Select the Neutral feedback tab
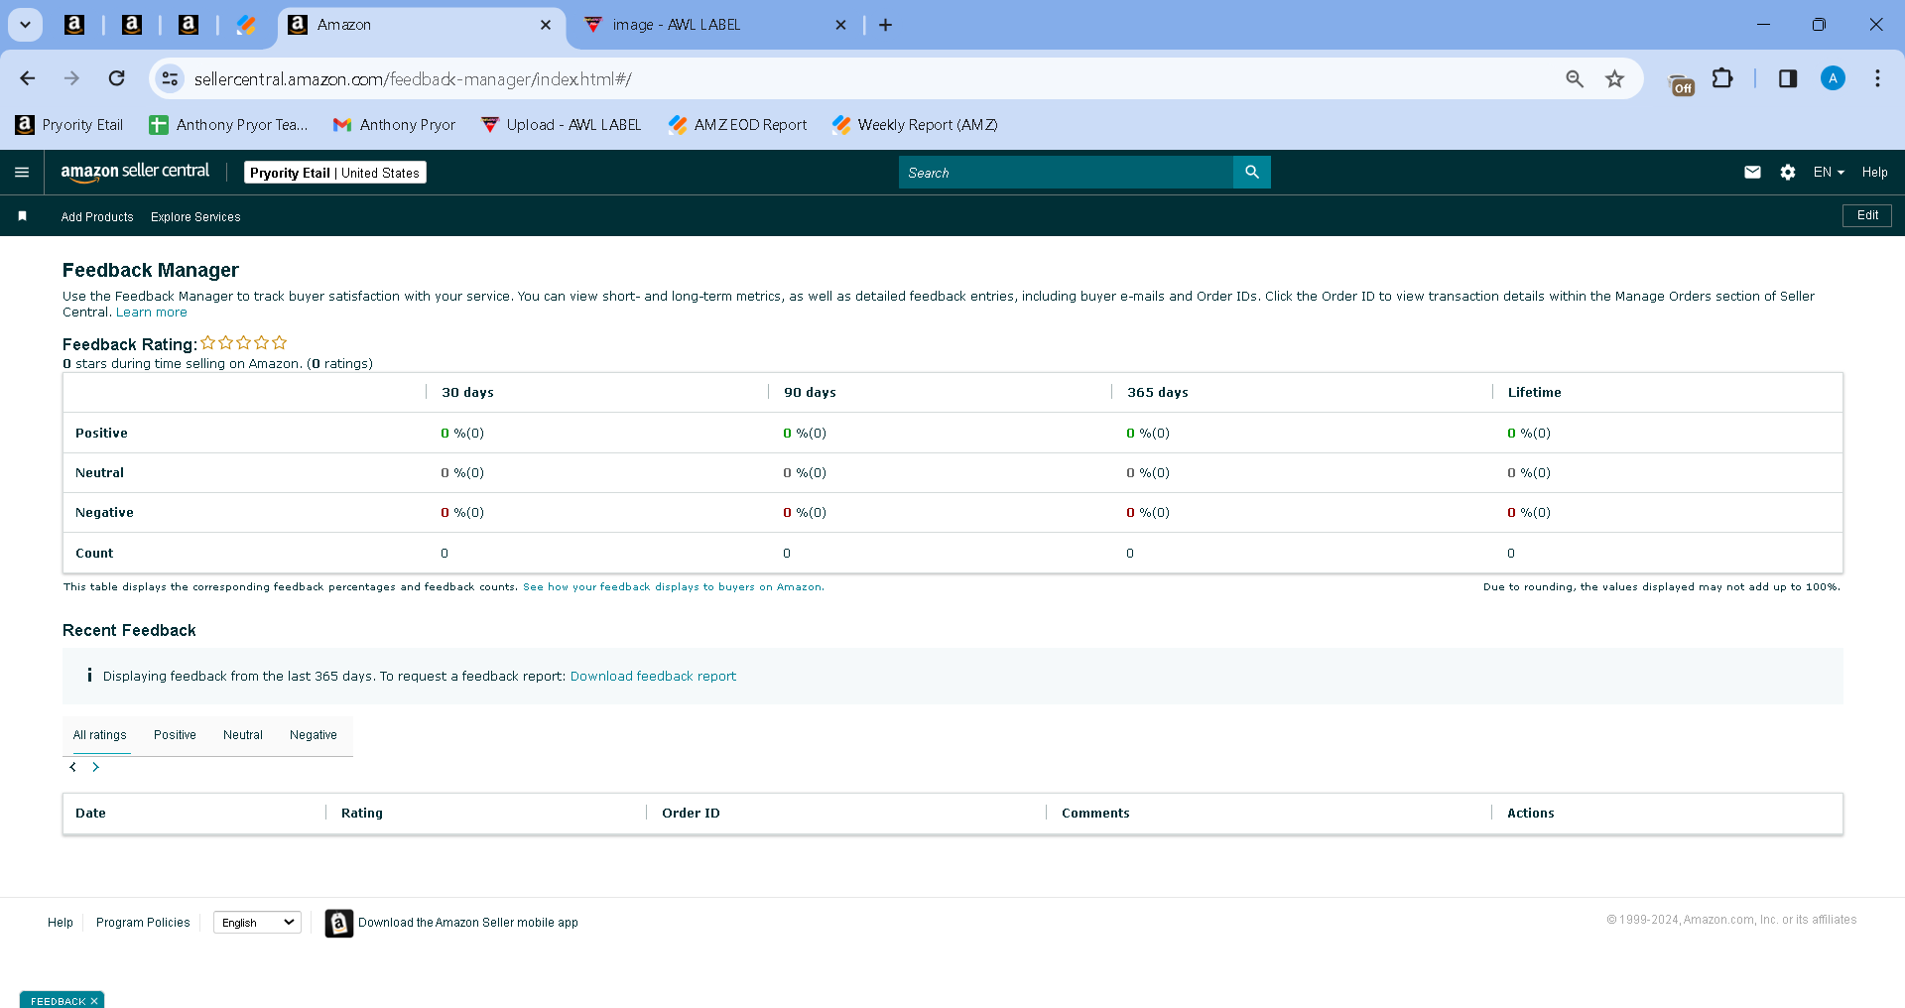The width and height of the screenshot is (1905, 1008). (243, 735)
